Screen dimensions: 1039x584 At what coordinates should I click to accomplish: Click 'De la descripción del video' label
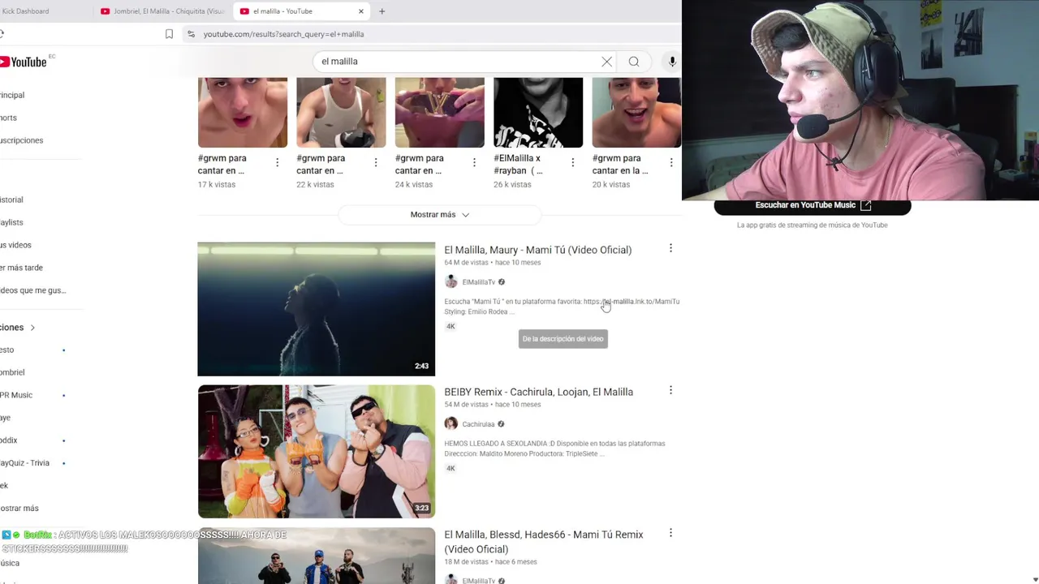(563, 339)
